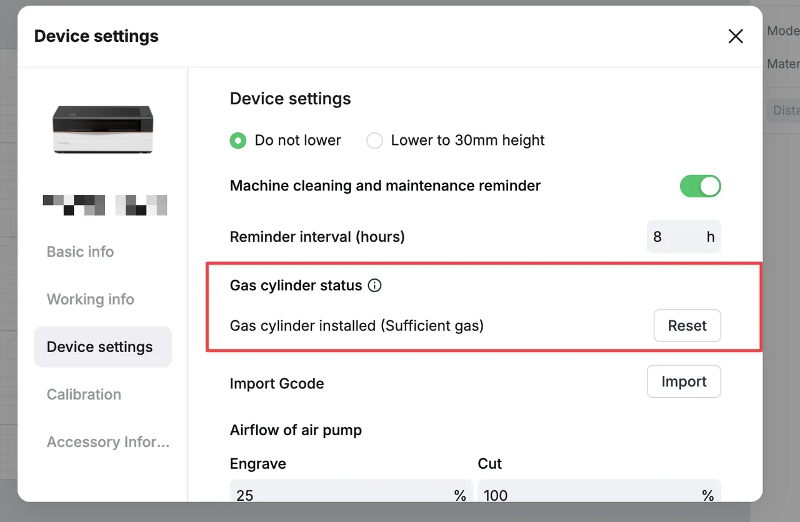
Task: Reset the gas cylinder status
Action: pyautogui.click(x=687, y=325)
